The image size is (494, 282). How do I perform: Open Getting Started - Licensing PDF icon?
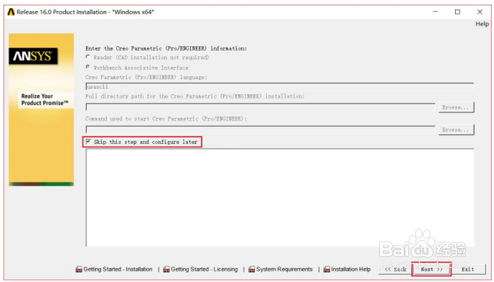(167, 269)
